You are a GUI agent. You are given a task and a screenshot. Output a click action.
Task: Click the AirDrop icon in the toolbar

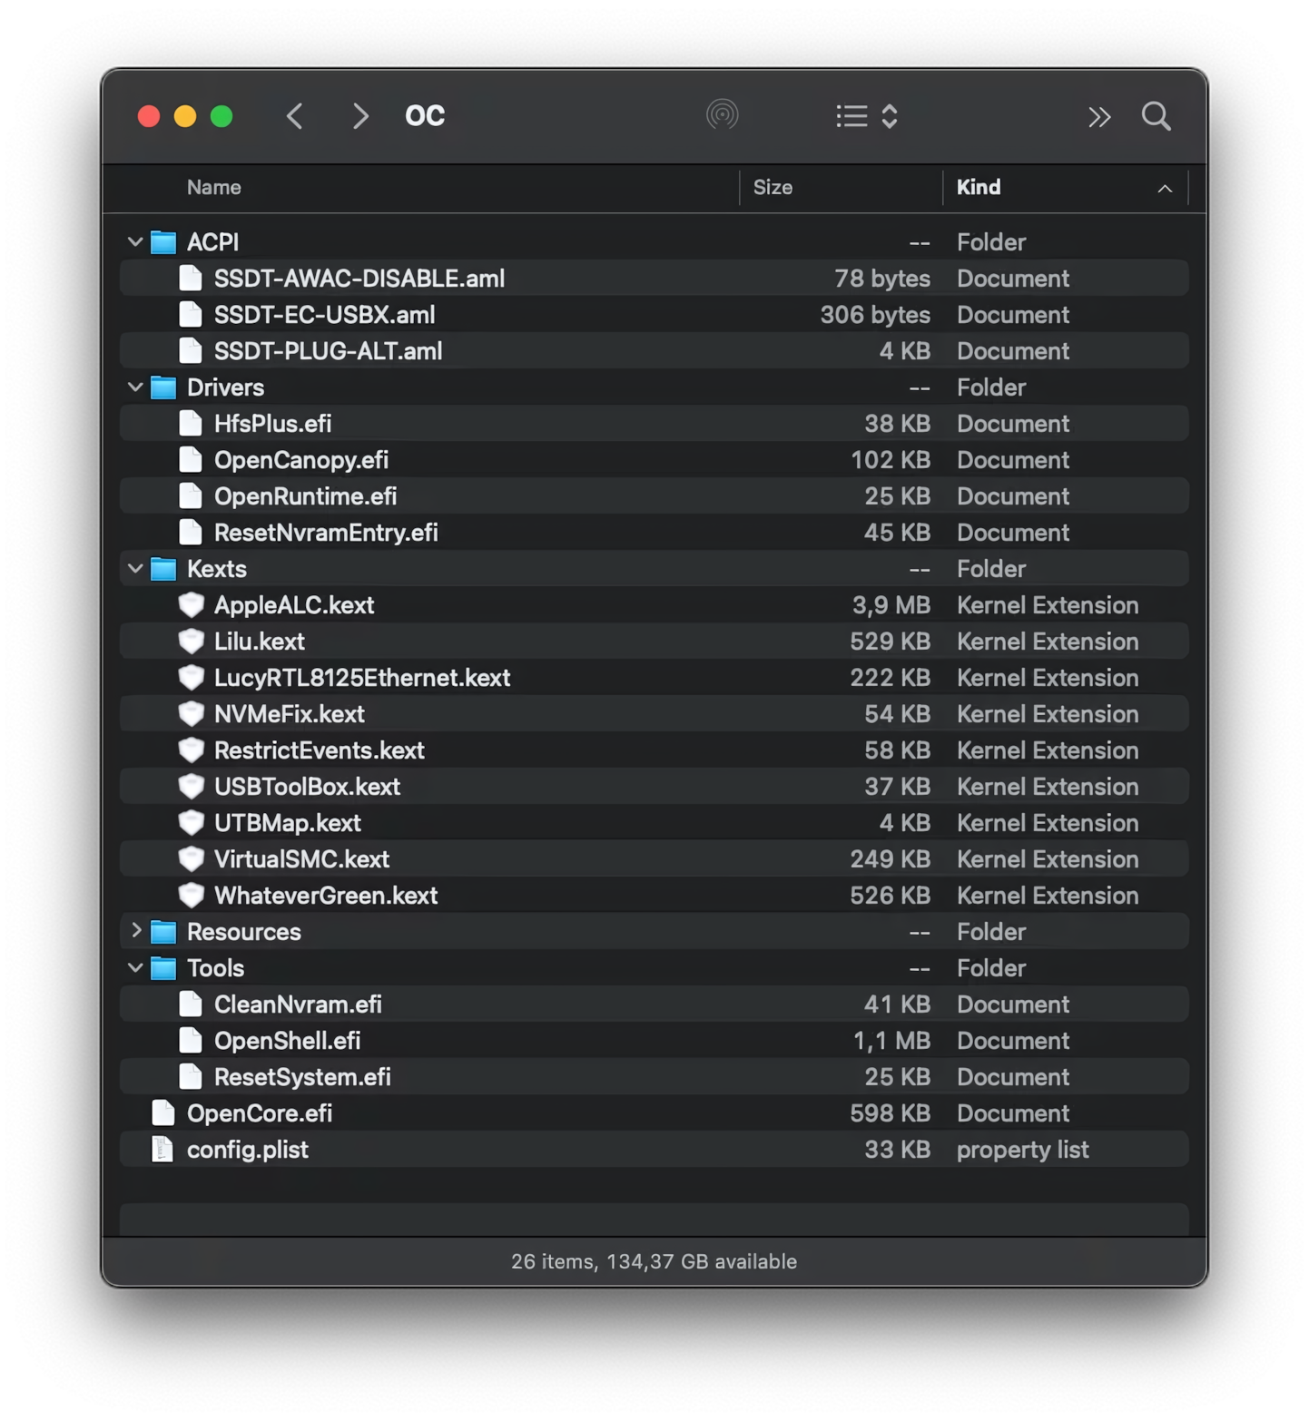tap(722, 115)
